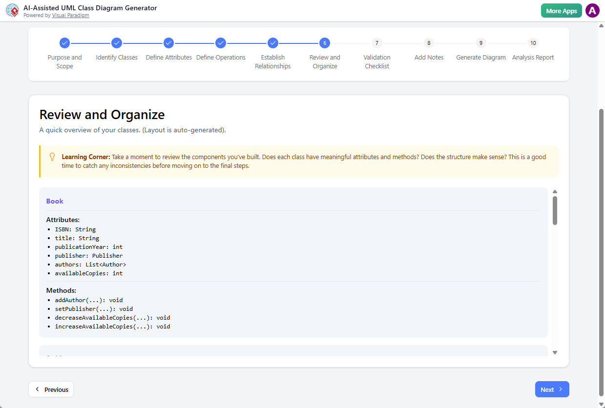Click the Define Operations step label

221,57
